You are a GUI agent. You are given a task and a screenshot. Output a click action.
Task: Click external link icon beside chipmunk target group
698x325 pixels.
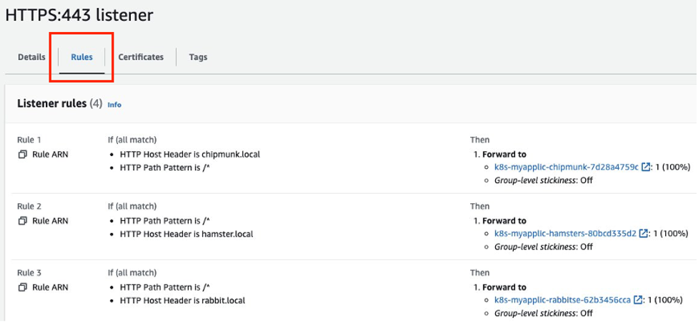click(645, 167)
